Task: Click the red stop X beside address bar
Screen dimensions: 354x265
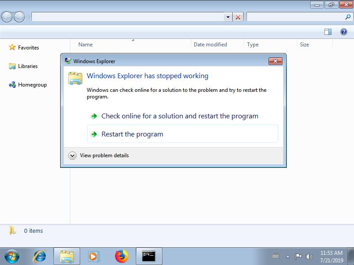Action: pyautogui.click(x=238, y=17)
